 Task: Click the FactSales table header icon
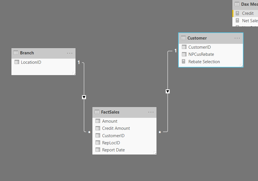[97, 112]
